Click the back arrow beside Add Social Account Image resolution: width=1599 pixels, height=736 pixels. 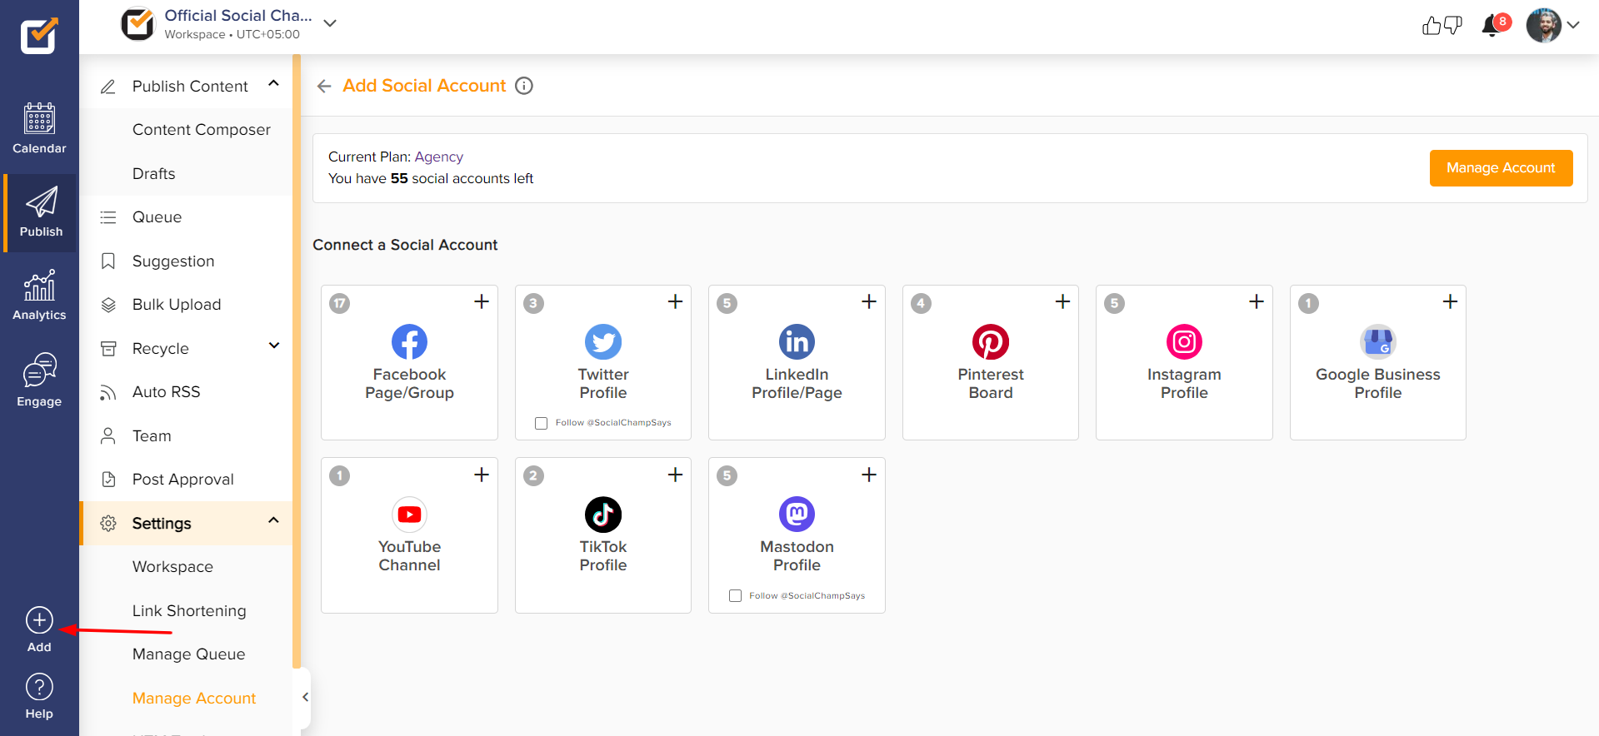(324, 86)
